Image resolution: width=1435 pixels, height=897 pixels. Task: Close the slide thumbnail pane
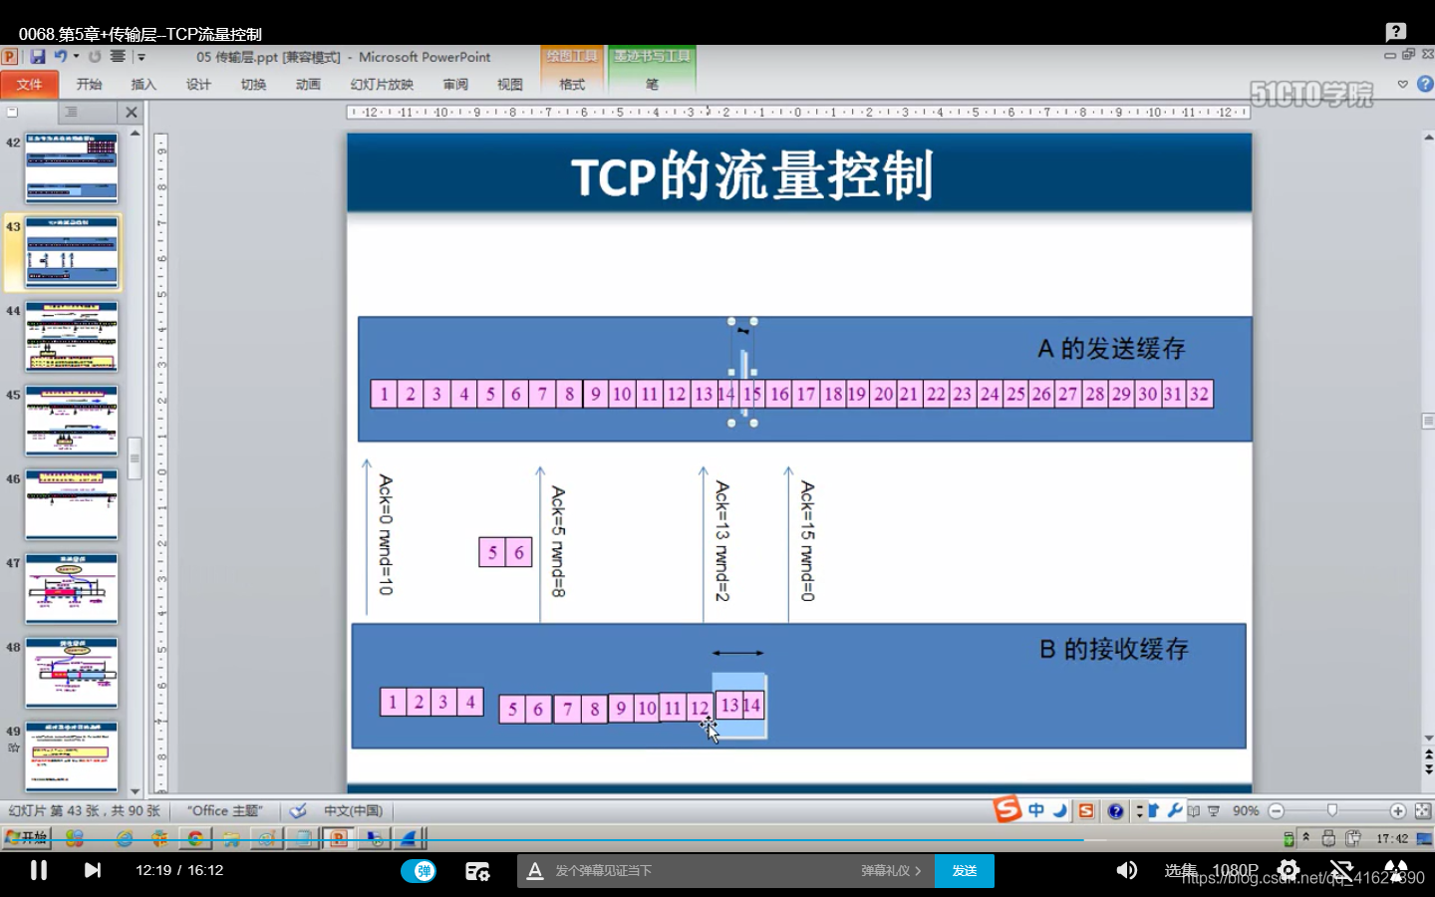132,113
